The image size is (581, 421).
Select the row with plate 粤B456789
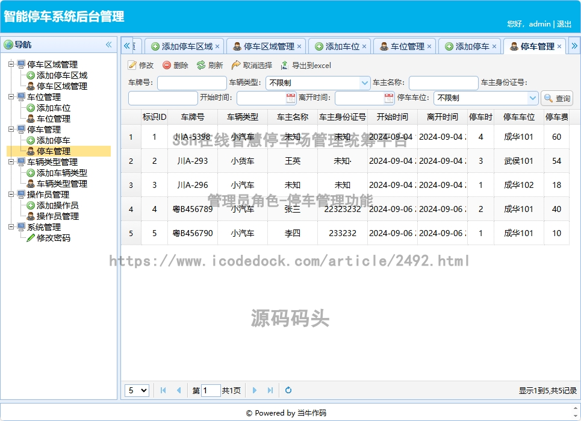click(x=345, y=209)
